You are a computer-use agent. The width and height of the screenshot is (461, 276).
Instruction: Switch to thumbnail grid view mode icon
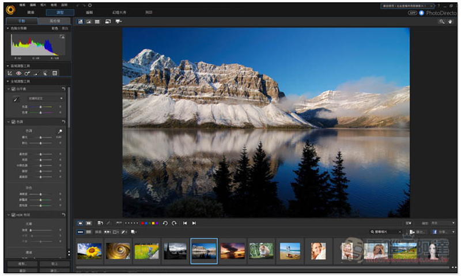tap(98, 21)
